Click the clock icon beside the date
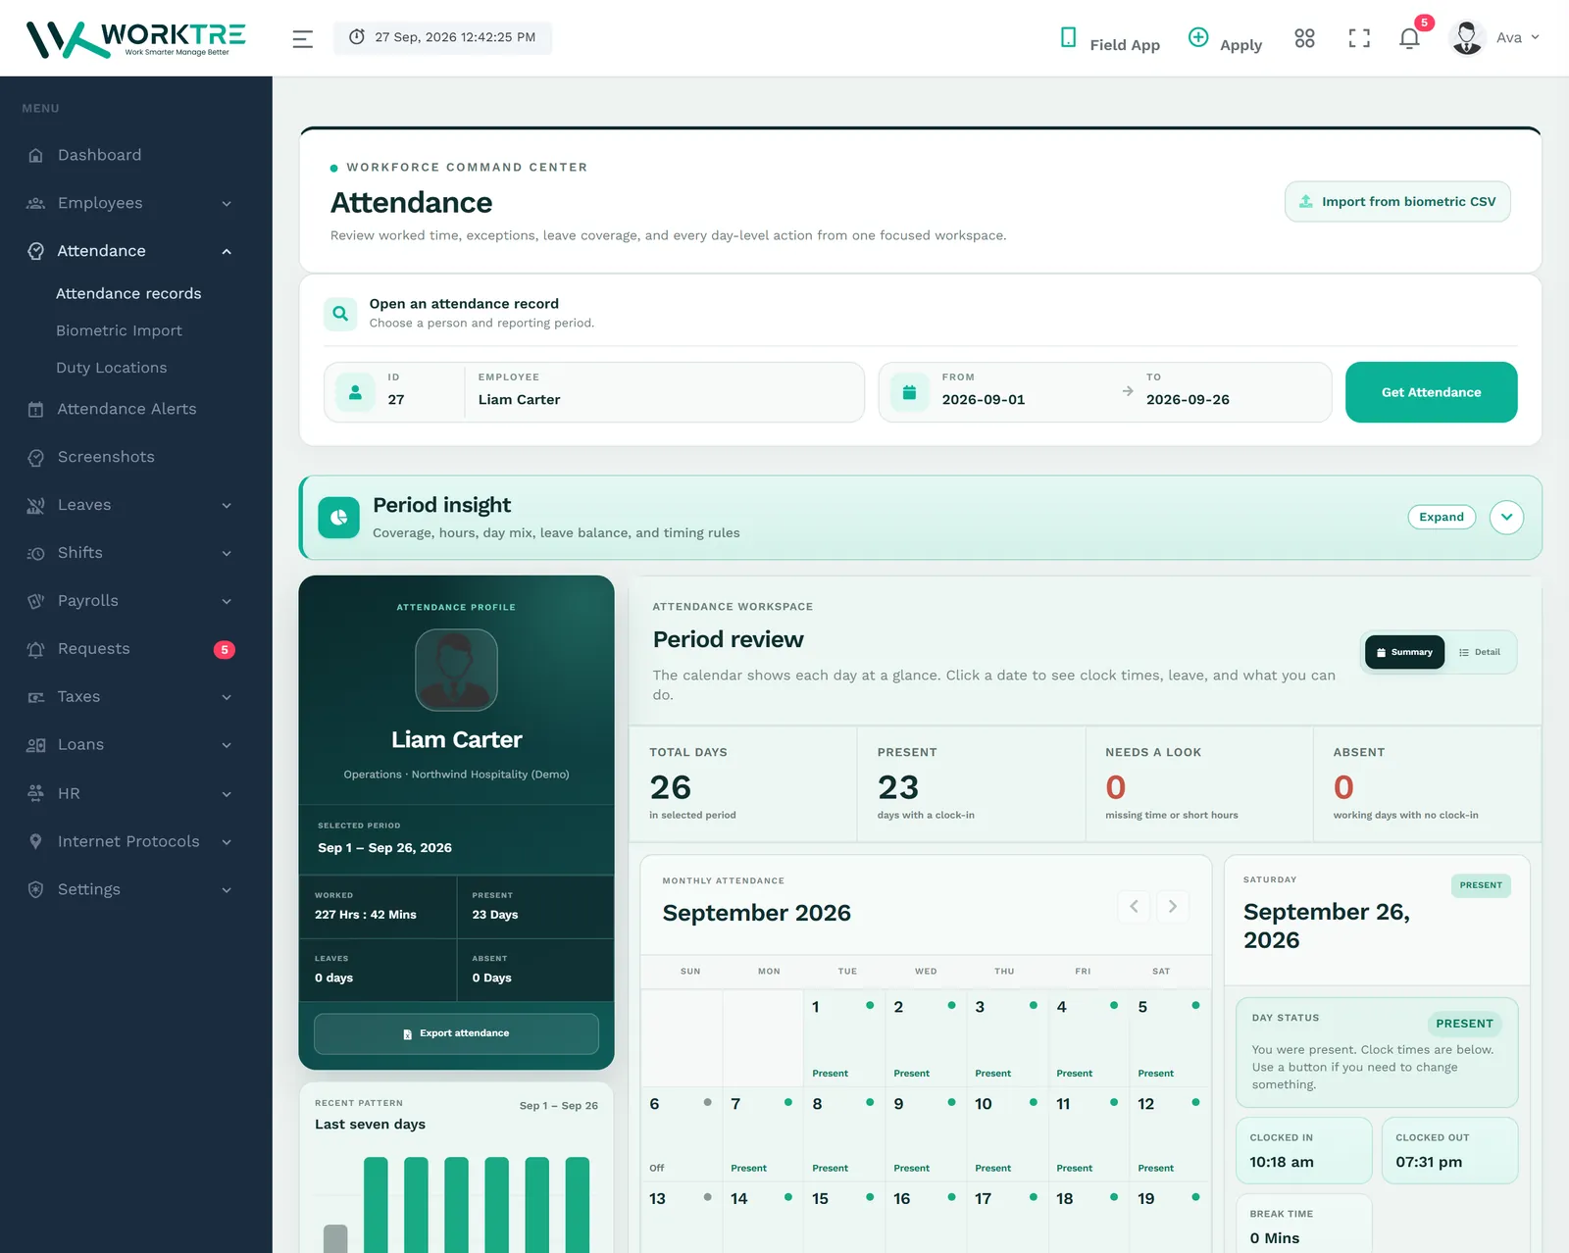This screenshot has width=1569, height=1253. (357, 37)
